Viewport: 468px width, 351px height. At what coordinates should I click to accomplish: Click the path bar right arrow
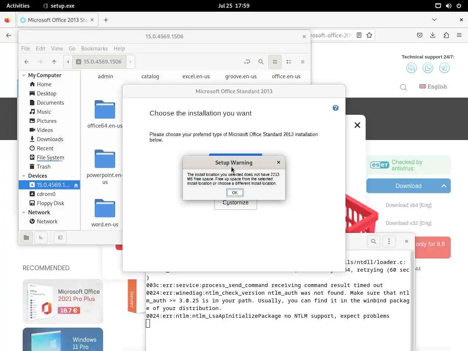131,62
